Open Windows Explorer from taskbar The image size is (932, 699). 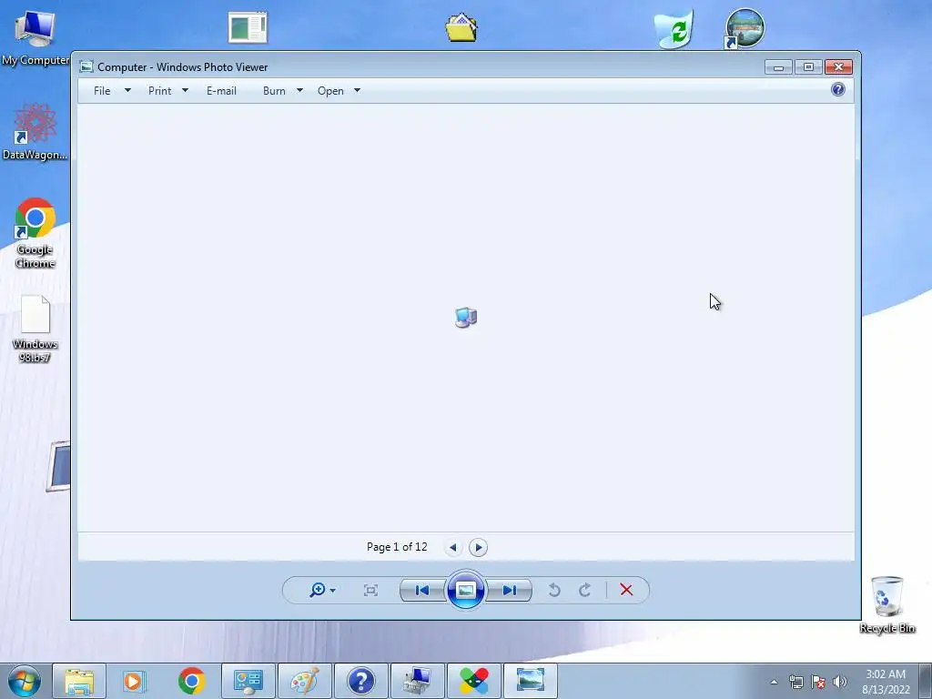(79, 681)
